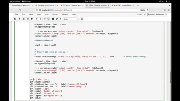Click the Python 3 (ipykernel) label
The image size is (180, 101).
click(x=156, y=14)
